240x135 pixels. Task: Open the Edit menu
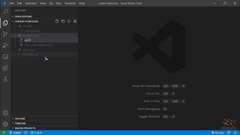click(19, 3)
